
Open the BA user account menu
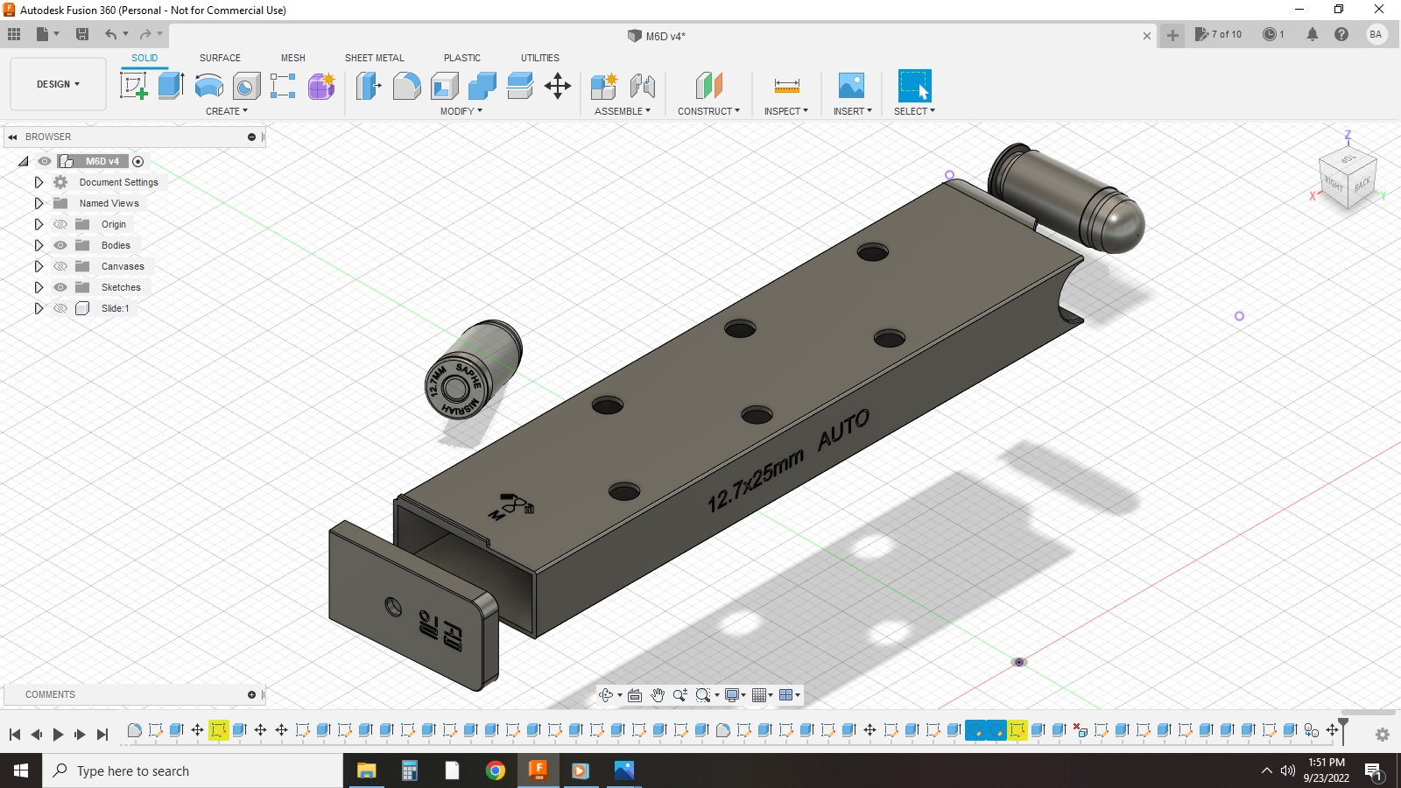click(x=1376, y=34)
